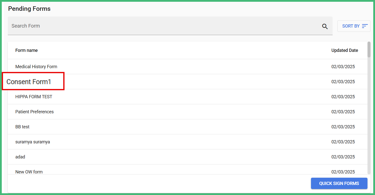
Task: Click Medical History Form's updated date
Action: tap(343, 67)
